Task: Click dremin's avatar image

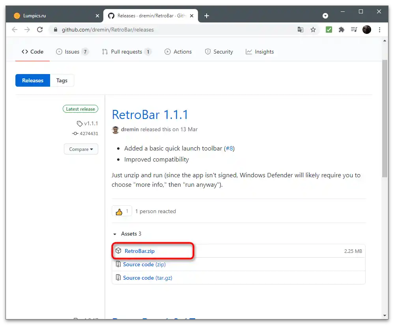Action: (x=115, y=130)
